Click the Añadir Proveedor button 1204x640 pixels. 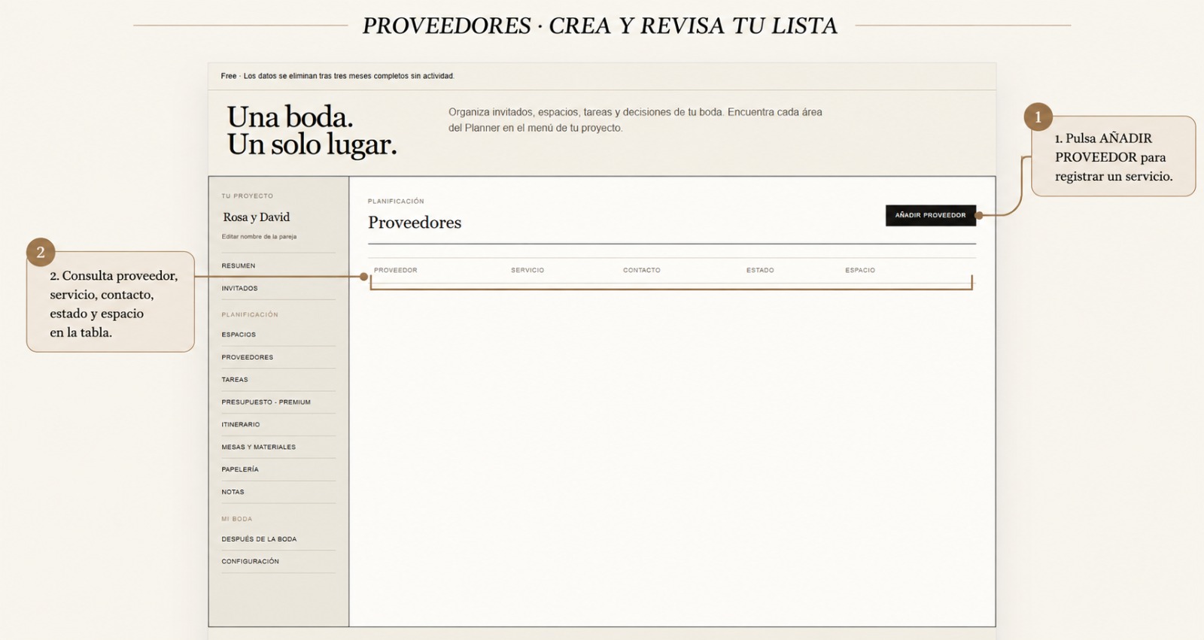[931, 215]
